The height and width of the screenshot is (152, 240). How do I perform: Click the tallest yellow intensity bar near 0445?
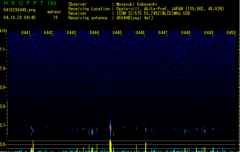point(111,145)
